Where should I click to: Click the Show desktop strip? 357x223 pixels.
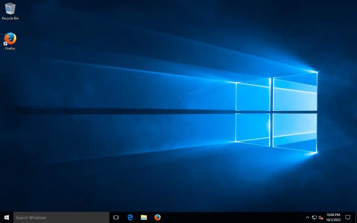pos(356,217)
